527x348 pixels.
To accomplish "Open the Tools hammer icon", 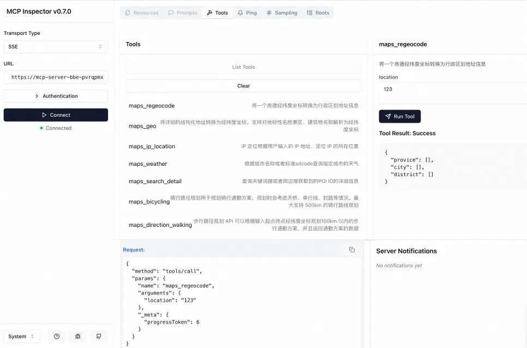I will [209, 13].
